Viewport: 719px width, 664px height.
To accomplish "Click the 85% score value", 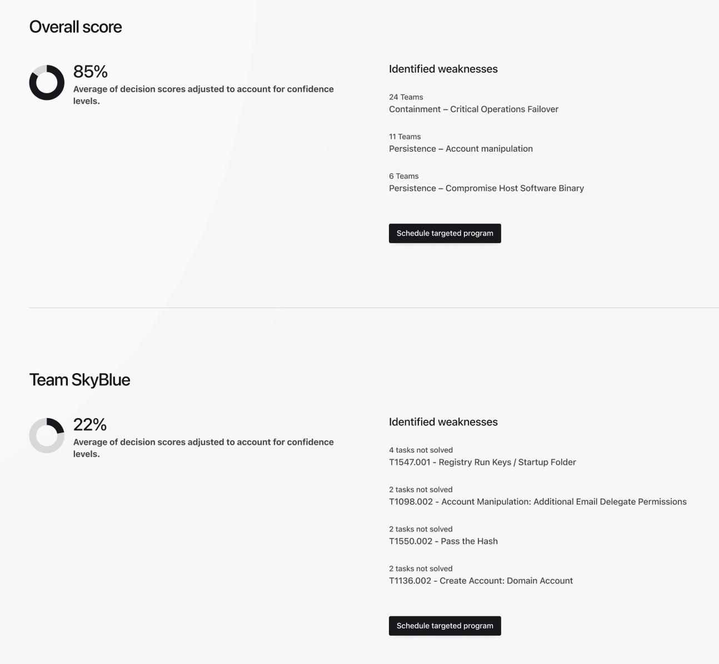I will tap(91, 72).
